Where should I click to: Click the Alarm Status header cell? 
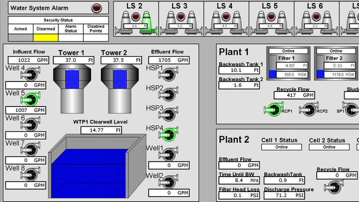pyautogui.click(x=71, y=29)
